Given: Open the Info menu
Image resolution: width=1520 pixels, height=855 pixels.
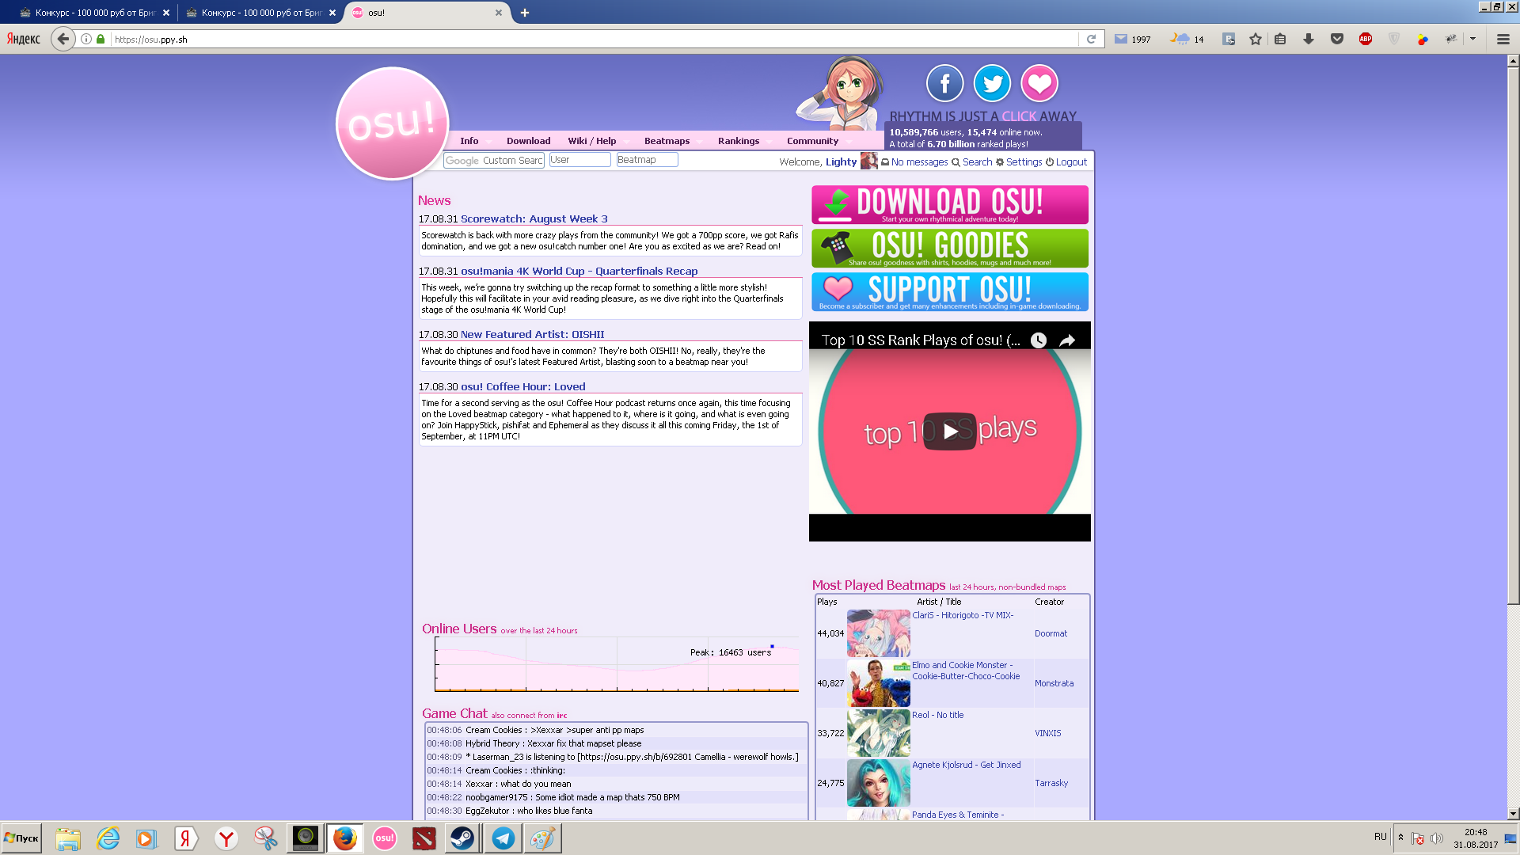Looking at the screenshot, I should pyautogui.click(x=469, y=141).
